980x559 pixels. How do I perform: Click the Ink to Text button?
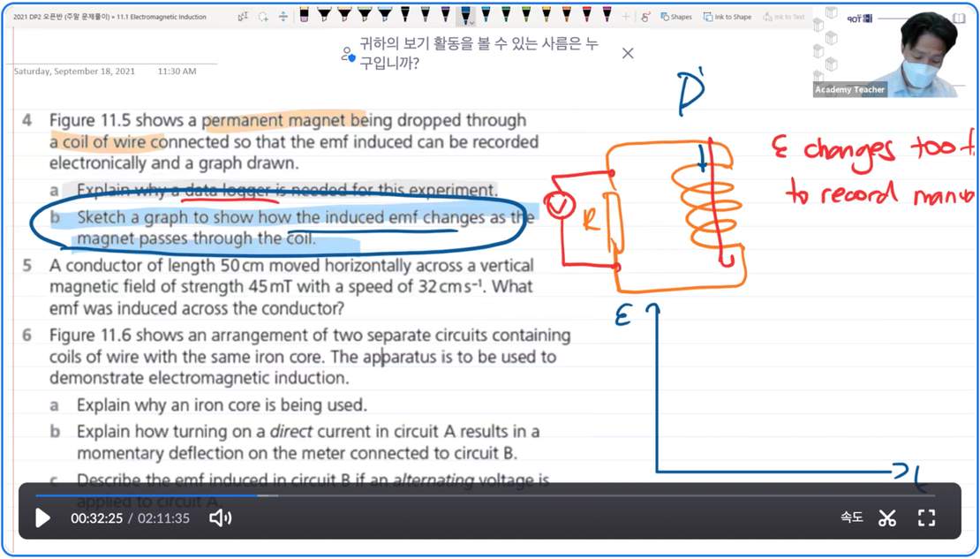(784, 17)
